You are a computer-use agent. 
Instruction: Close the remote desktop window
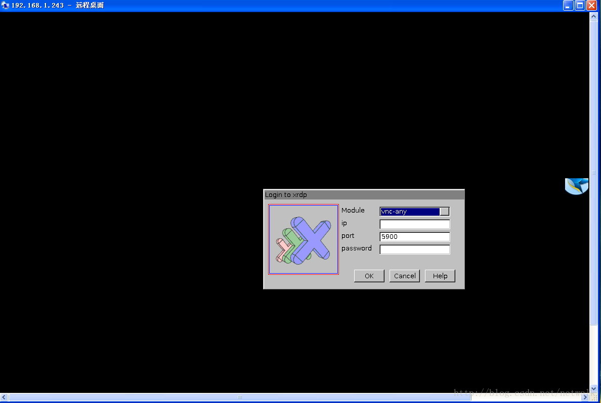point(592,6)
